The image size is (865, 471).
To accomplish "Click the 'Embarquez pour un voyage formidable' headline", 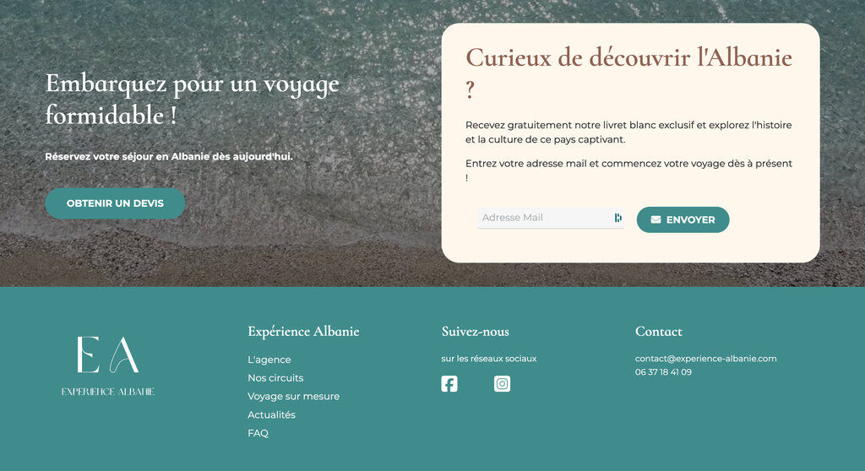I will tap(192, 99).
